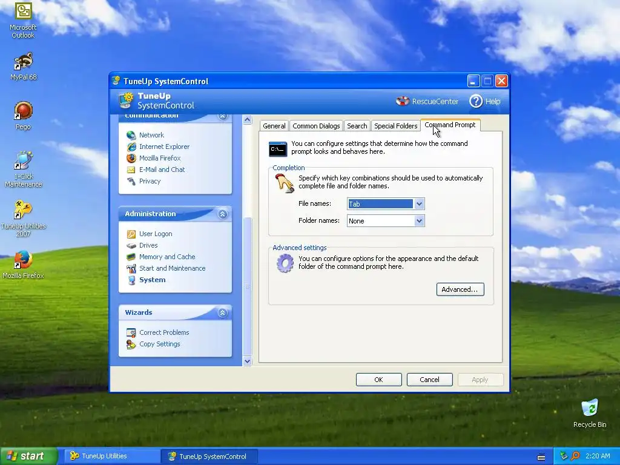This screenshot has width=620, height=465.
Task: Collapse the Wizards panel
Action: [223, 313]
